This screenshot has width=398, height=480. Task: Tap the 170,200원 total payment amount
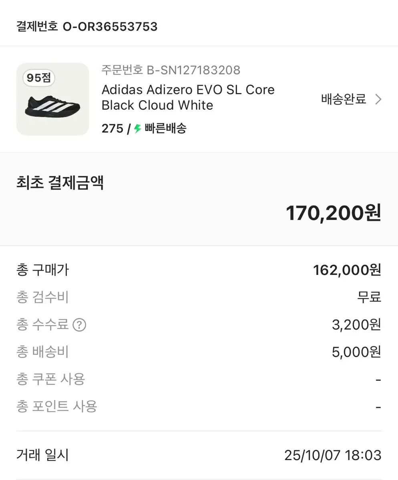[333, 213]
